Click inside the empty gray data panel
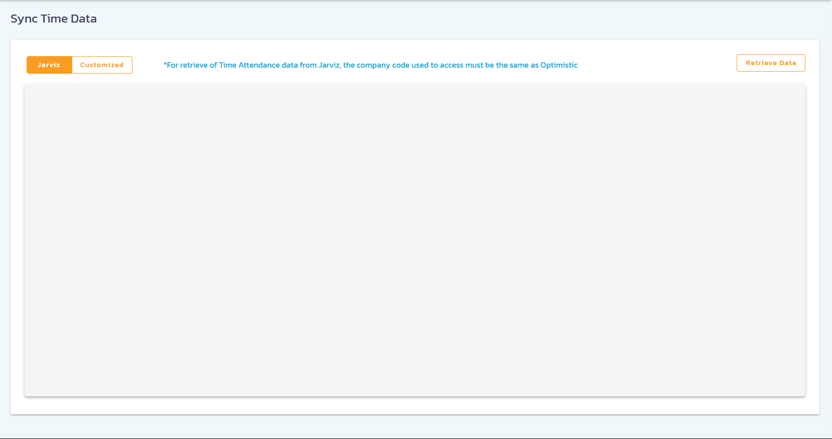The height and width of the screenshot is (439, 832). click(x=414, y=241)
